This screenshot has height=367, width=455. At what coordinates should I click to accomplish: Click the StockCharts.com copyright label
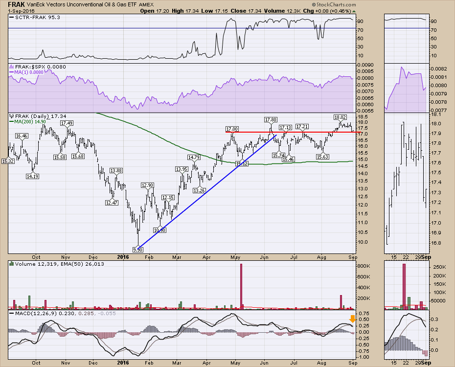point(334,4)
